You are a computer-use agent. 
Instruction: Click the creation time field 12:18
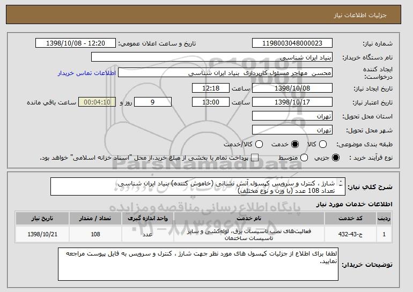pyautogui.click(x=211, y=88)
